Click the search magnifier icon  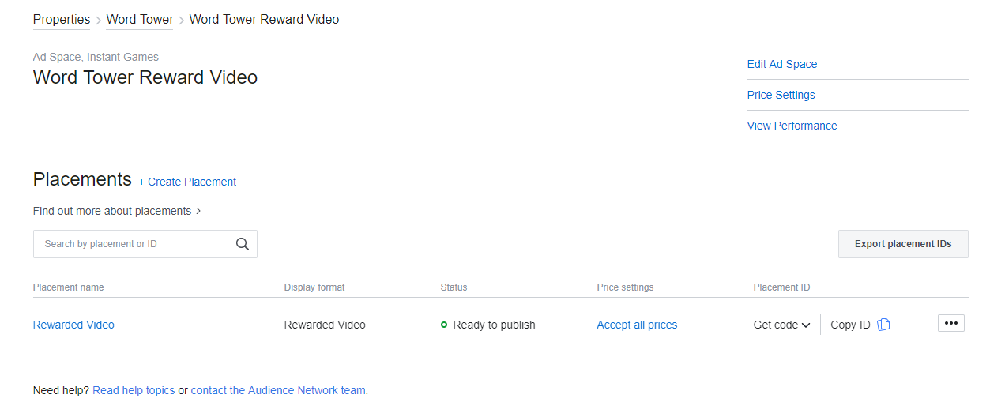coord(243,244)
